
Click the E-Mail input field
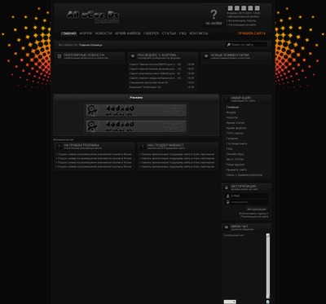[x=249, y=196]
